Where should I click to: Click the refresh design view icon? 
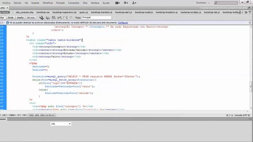point(71,17)
